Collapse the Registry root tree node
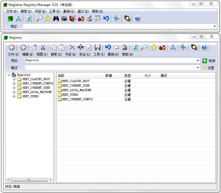The width and height of the screenshot is (221, 193). pos(9,75)
